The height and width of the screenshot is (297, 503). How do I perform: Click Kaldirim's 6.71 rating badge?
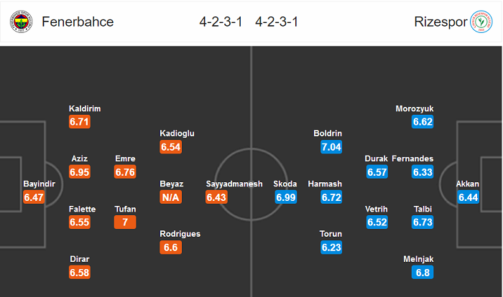tap(80, 122)
